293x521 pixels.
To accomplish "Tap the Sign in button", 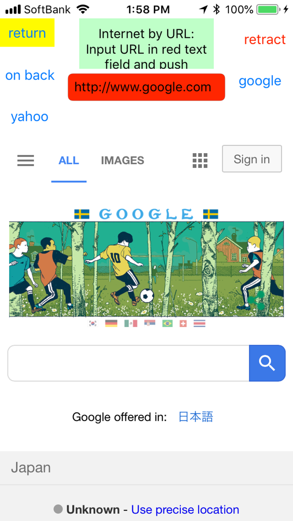I will click(x=252, y=159).
